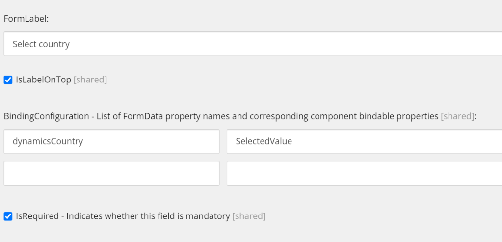Viewport: 502px width, 242px height.
Task: Click "Indicates whether this field is mandatory" text
Action: tap(148, 216)
